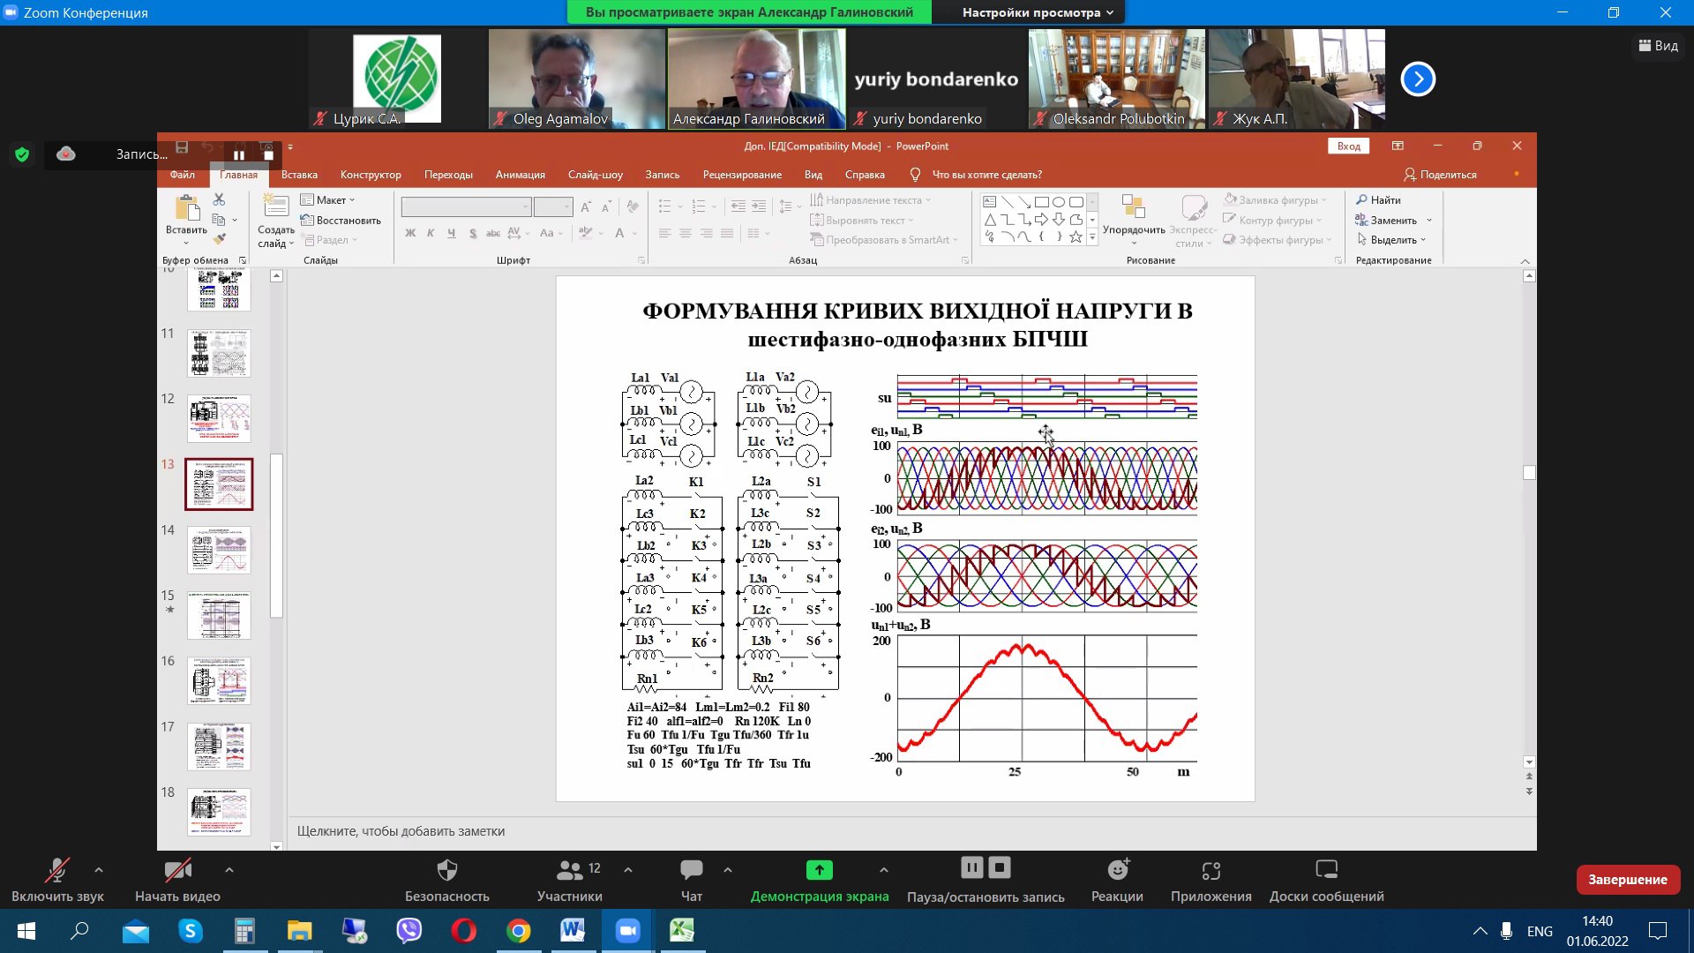Click the Save icon in PowerPoint title bar
This screenshot has height=953, width=1694.
pyautogui.click(x=182, y=146)
